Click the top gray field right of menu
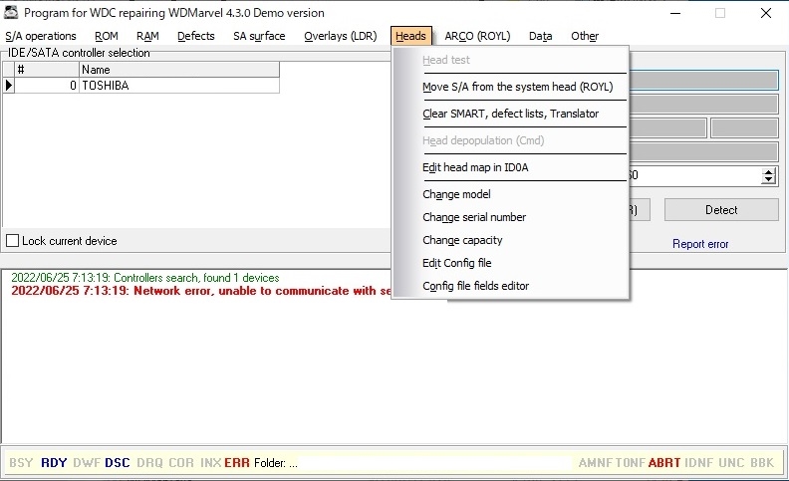The height and width of the screenshot is (481, 789). pyautogui.click(x=703, y=81)
